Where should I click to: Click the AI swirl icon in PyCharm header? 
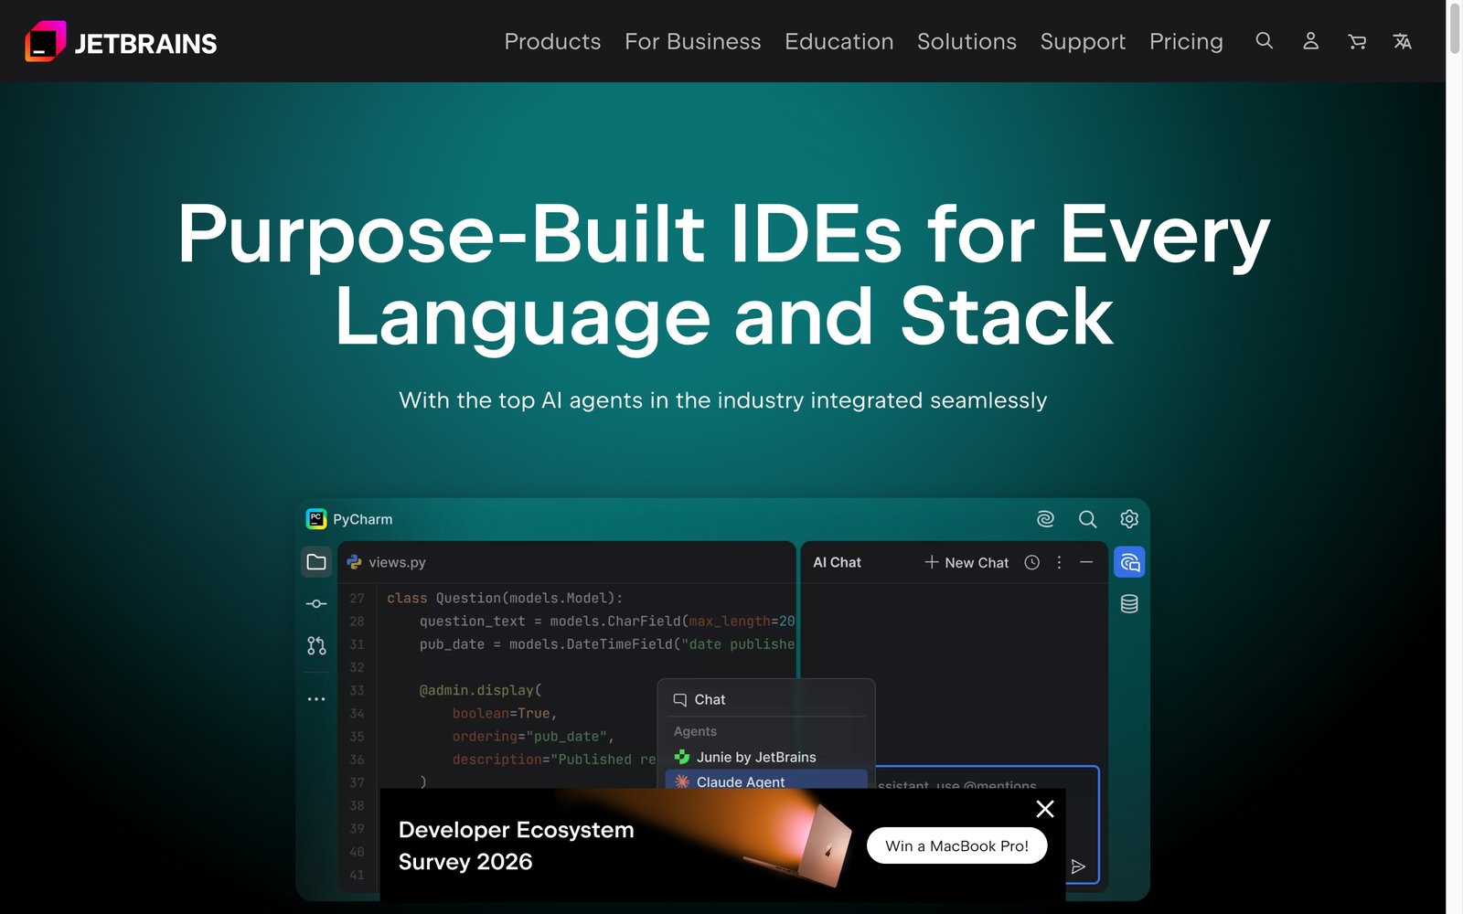click(1045, 519)
